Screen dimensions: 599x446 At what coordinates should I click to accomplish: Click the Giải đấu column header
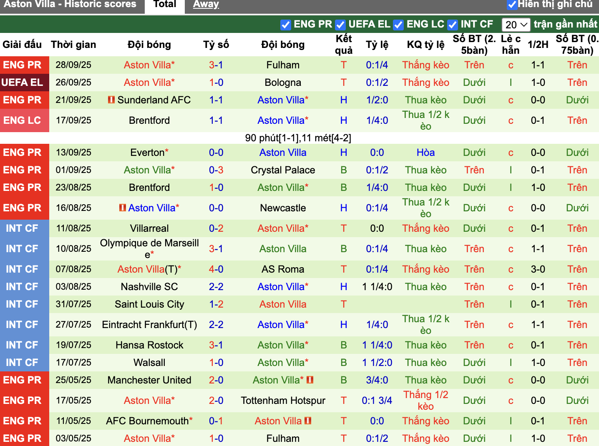(22, 45)
